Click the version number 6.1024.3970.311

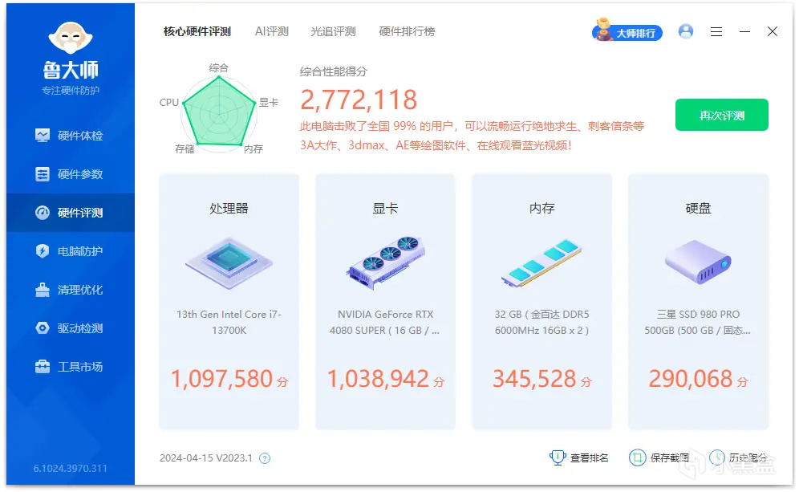(71, 469)
